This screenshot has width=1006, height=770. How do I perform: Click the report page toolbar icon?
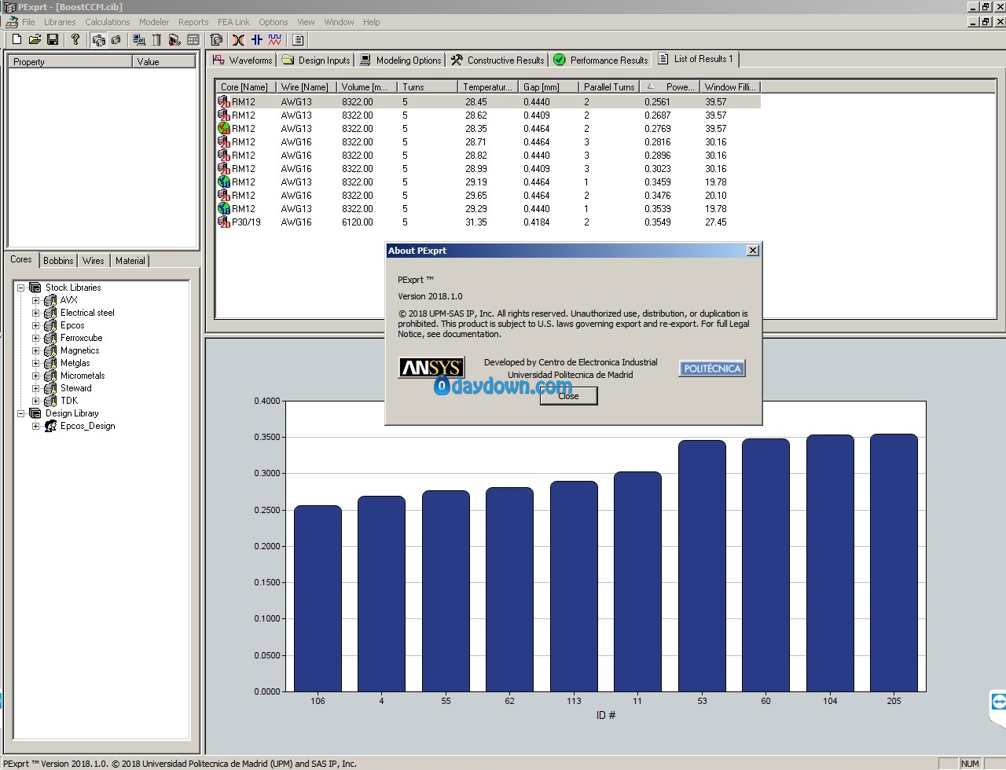pyautogui.click(x=298, y=39)
